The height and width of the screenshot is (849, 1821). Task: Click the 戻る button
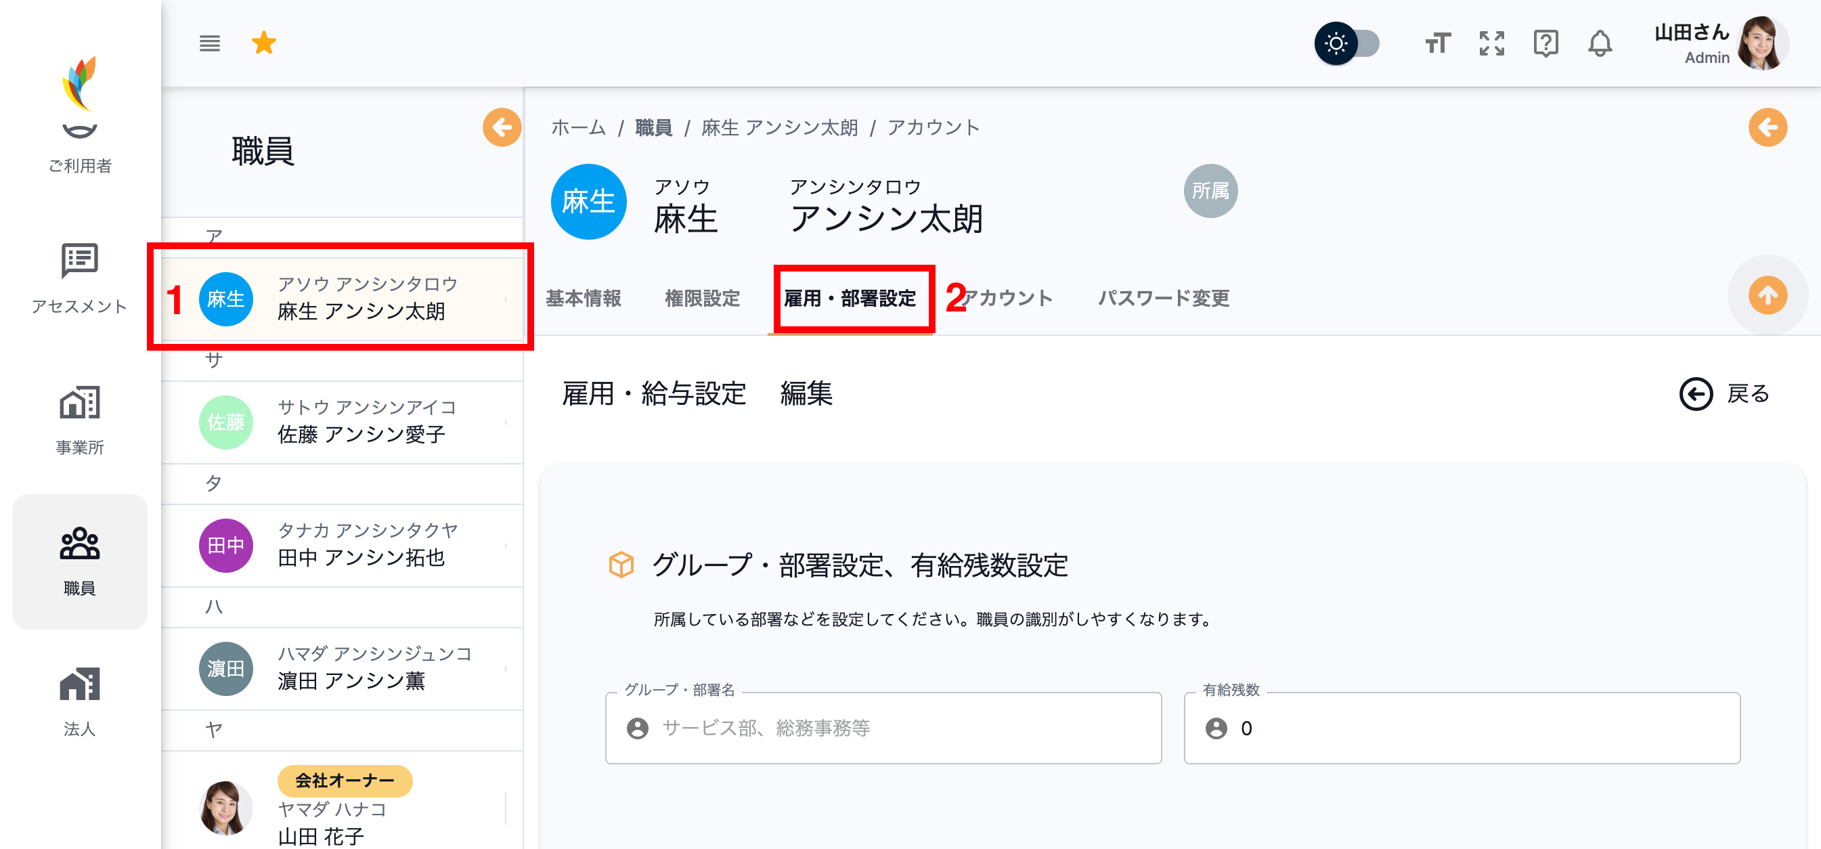point(1725,394)
